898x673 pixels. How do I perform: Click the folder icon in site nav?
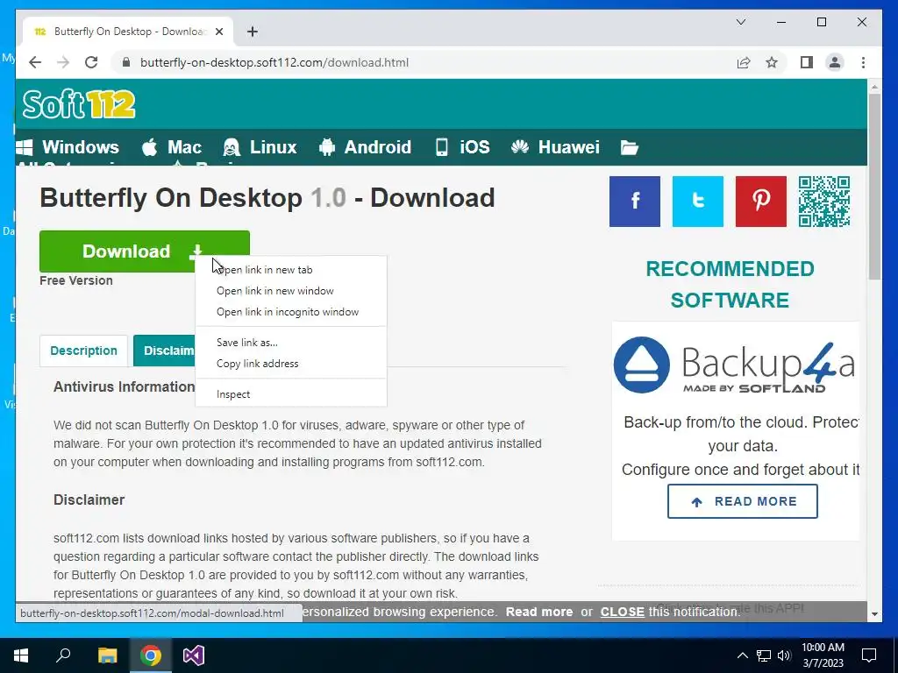630,147
